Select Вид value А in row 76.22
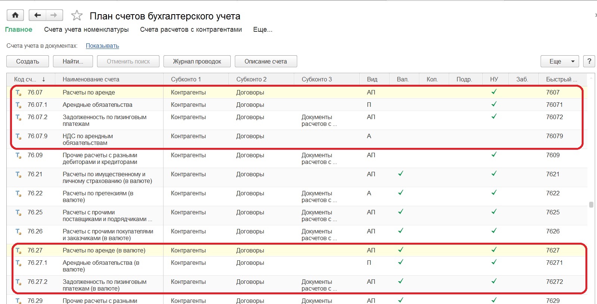This screenshot has height=304, width=597. pyautogui.click(x=369, y=193)
